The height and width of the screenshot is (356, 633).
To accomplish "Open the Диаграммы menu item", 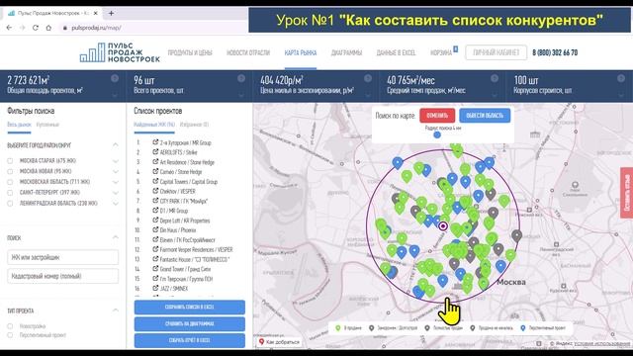I will (x=346, y=52).
